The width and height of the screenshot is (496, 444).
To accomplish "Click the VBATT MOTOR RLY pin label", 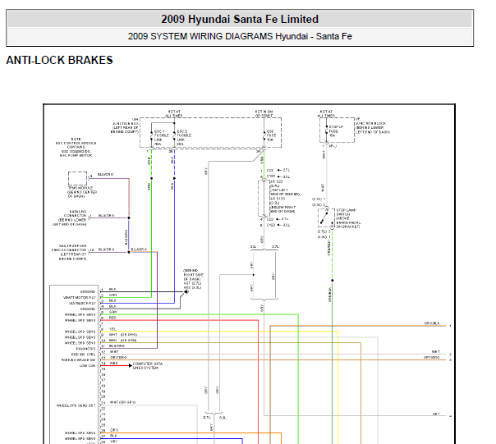I will click(80, 298).
